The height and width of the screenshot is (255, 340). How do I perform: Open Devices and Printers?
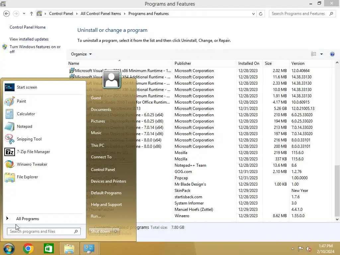click(109, 181)
